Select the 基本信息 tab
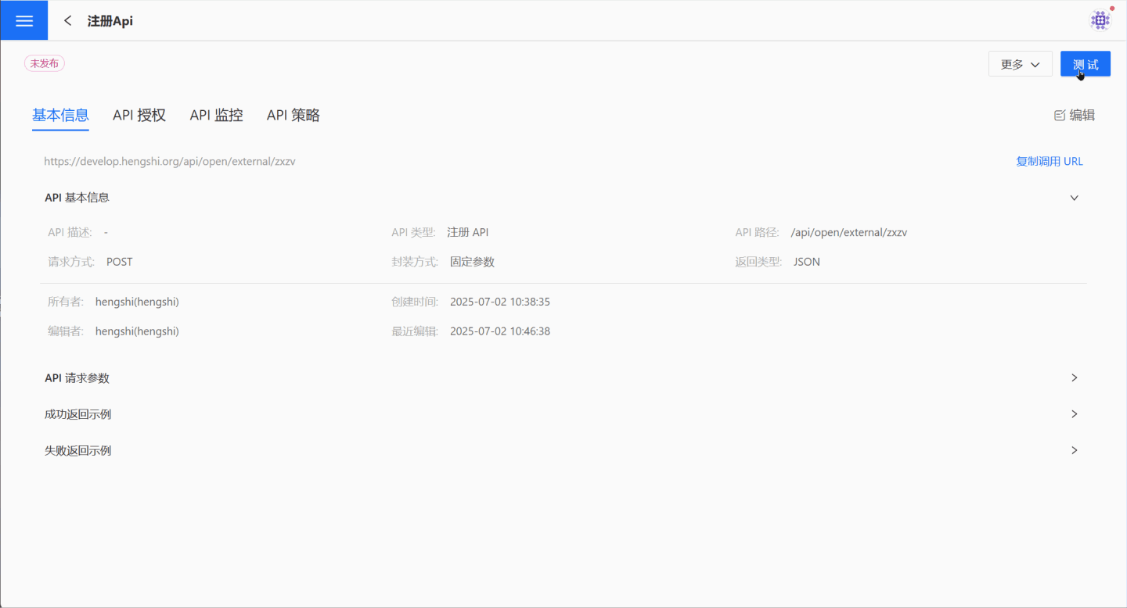The width and height of the screenshot is (1127, 608). (x=60, y=116)
